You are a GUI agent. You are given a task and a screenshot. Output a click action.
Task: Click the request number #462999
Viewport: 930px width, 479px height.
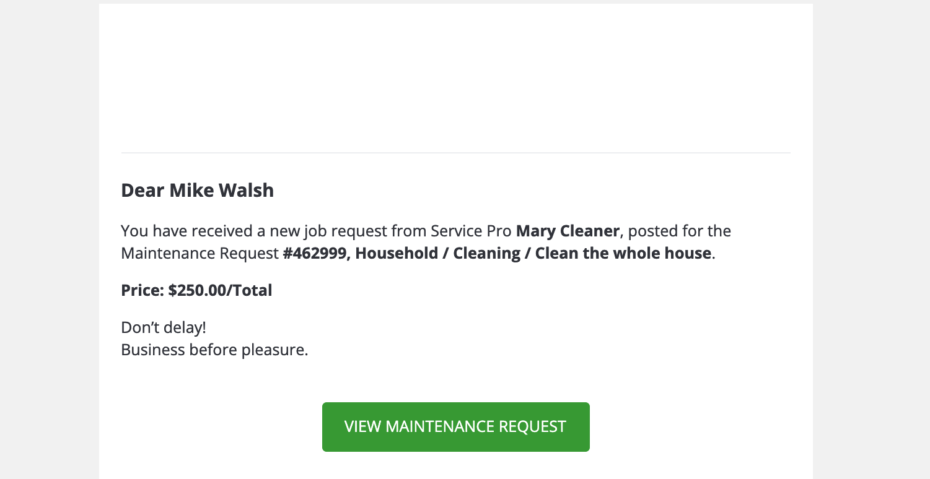click(315, 253)
